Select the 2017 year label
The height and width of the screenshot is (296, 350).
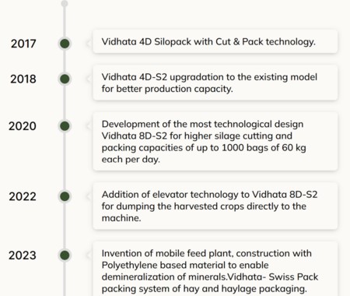(23, 44)
